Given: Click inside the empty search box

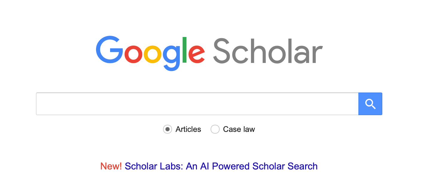Looking at the screenshot, I should [x=197, y=104].
